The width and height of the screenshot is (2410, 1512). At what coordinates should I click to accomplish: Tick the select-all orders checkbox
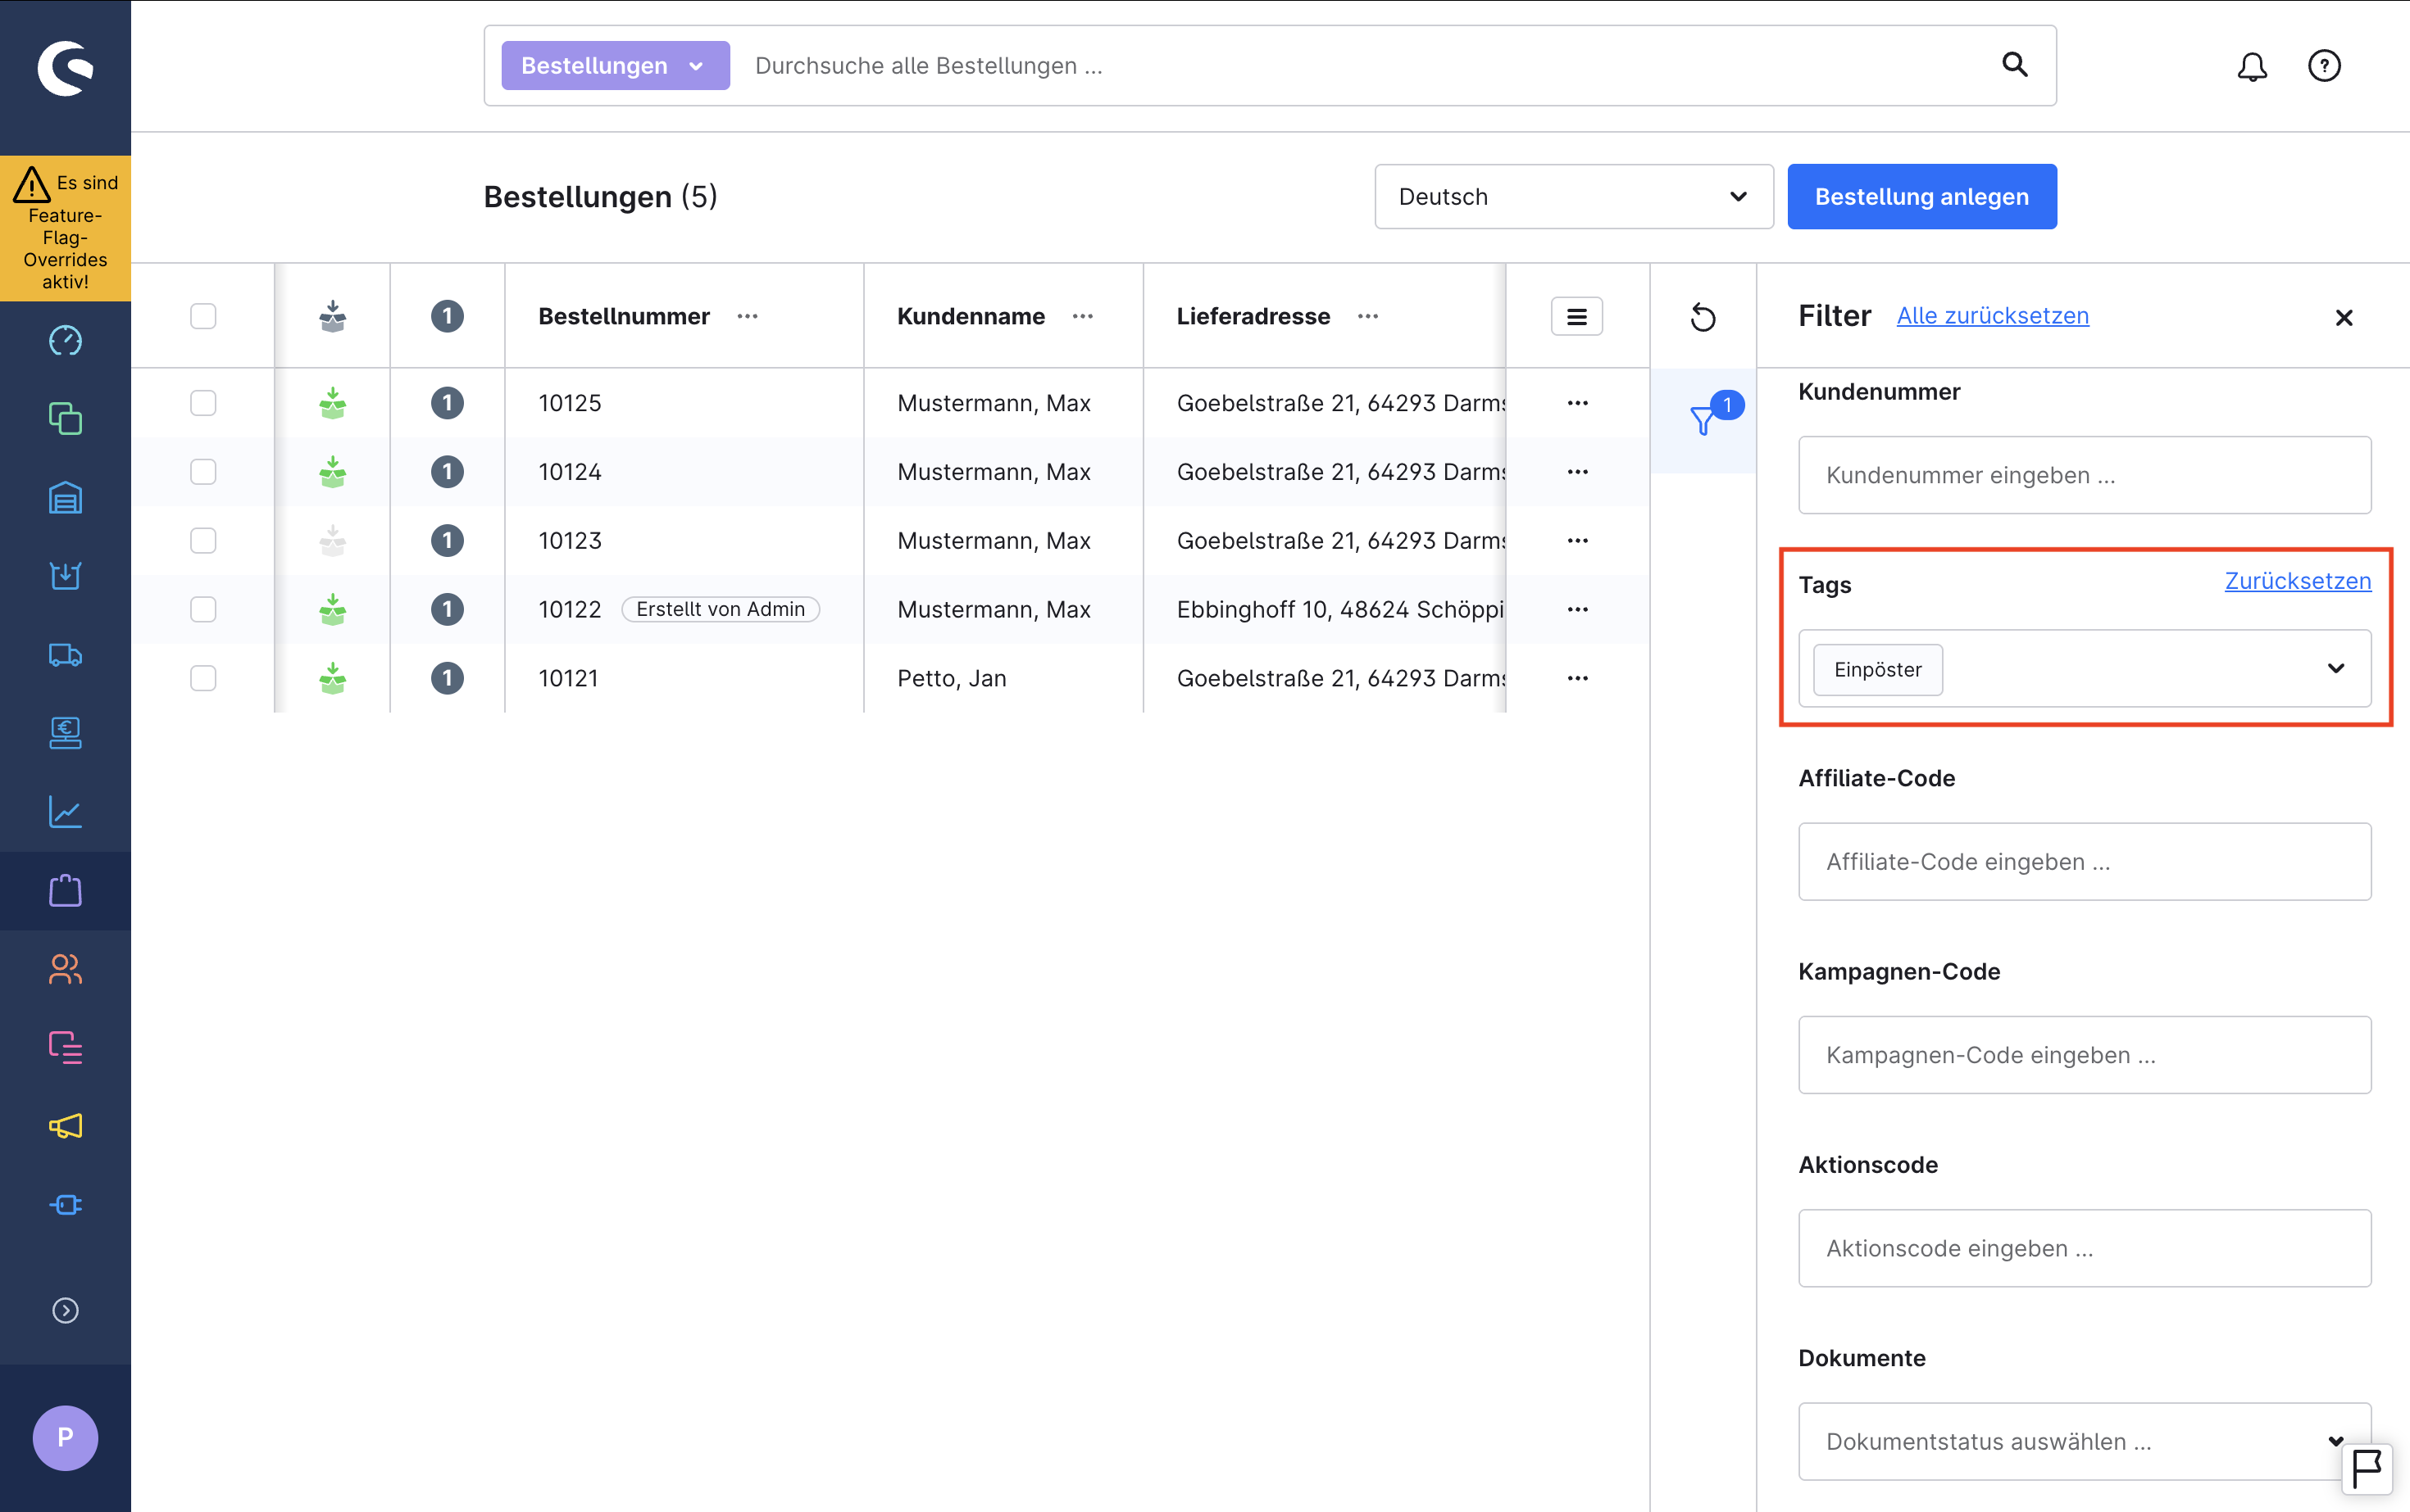pos(203,316)
